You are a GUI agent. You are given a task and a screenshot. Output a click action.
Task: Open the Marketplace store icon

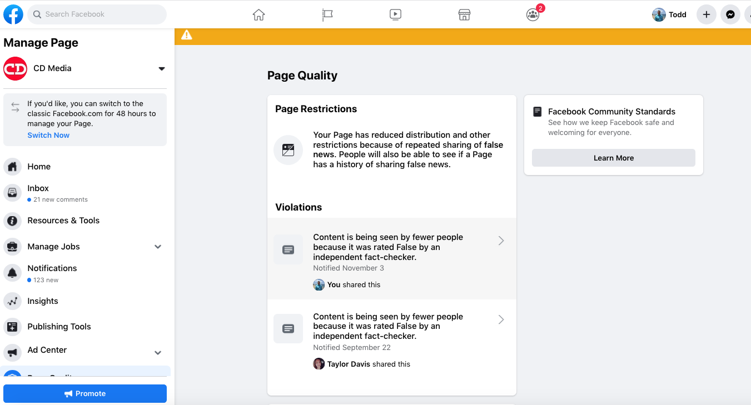pyautogui.click(x=464, y=14)
